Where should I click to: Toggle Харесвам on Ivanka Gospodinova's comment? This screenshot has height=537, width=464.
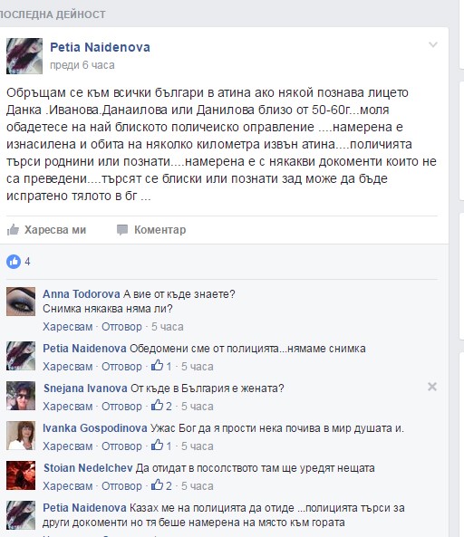coord(68,446)
